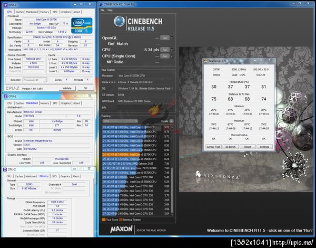Click the RealTemp Distance to TJ Max 75
The height and width of the screenshot is (248, 316).
214,99
